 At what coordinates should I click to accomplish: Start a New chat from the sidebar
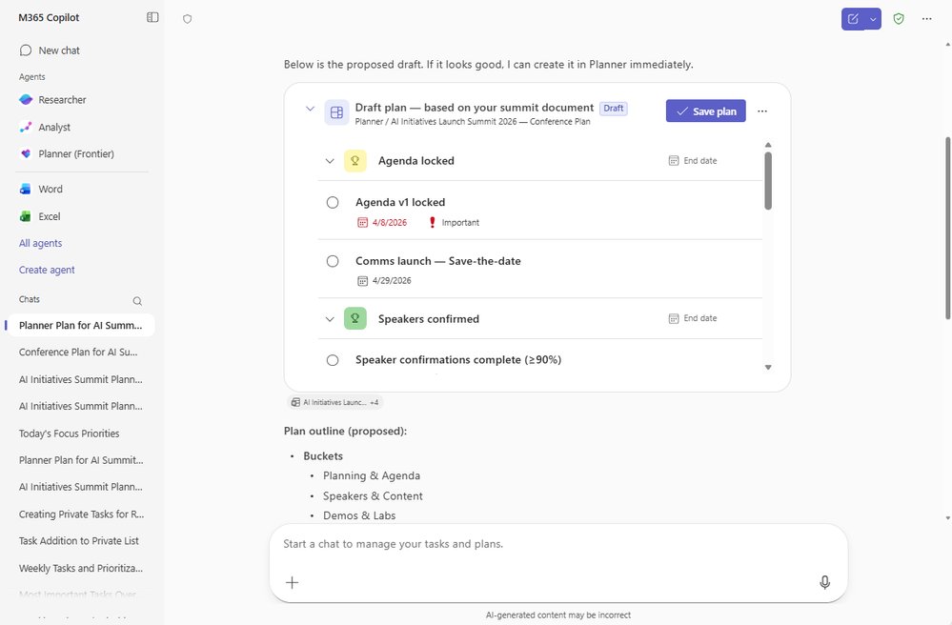(52, 50)
